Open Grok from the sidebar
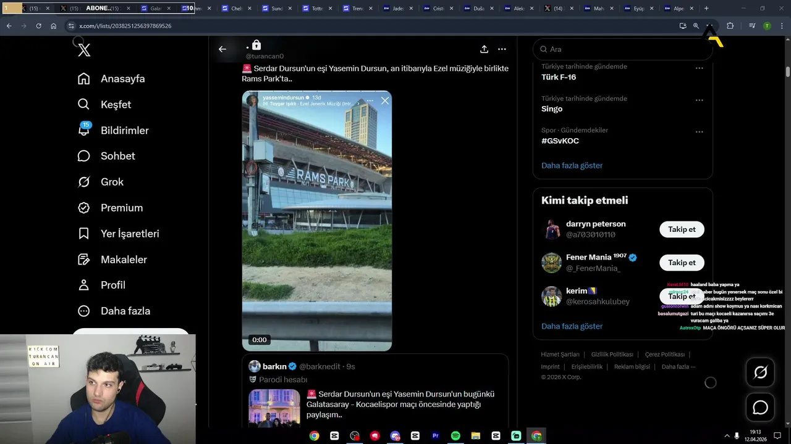 (100, 182)
